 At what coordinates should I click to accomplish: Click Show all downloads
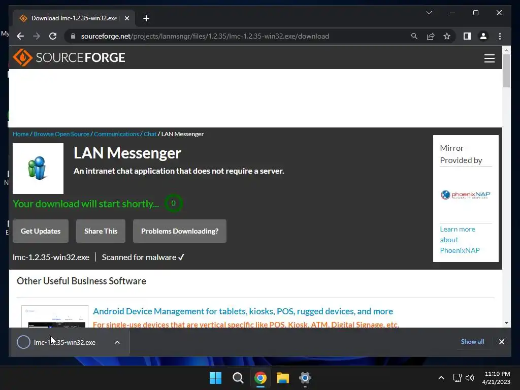pyautogui.click(x=472, y=342)
